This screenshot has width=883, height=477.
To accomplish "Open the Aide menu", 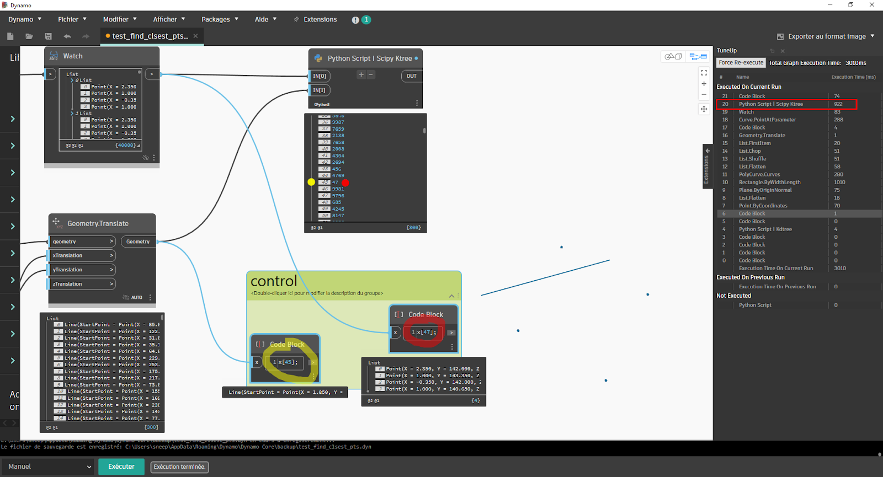I will point(265,19).
